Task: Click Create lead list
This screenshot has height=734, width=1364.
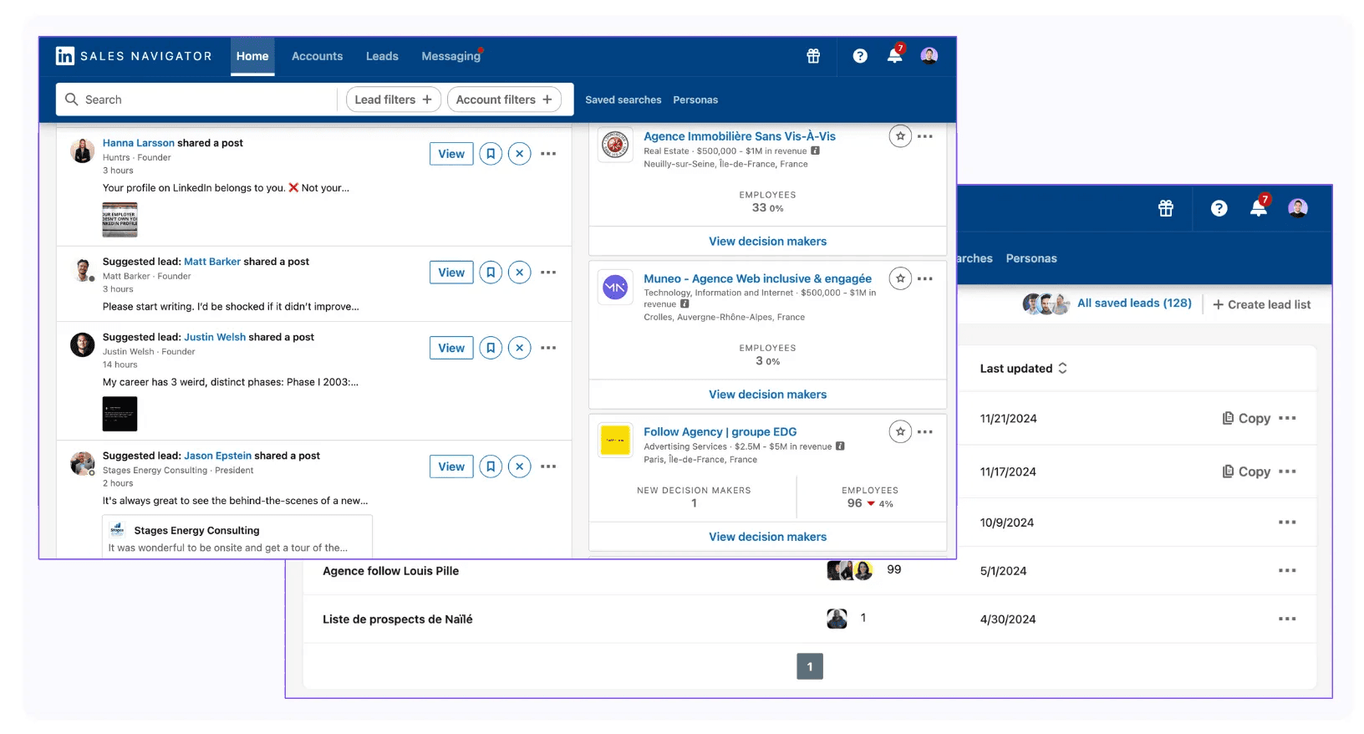Action: pyautogui.click(x=1262, y=304)
